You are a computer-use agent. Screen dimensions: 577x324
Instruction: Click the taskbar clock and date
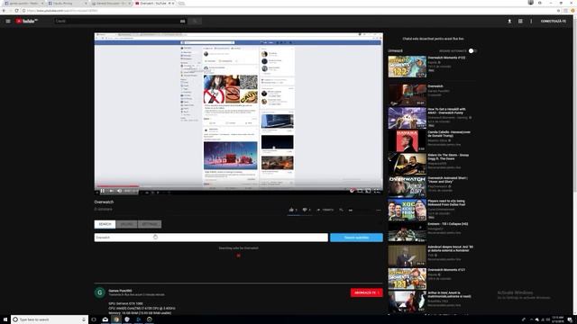click(x=558, y=319)
